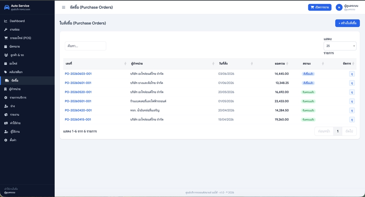This screenshot has height=197, width=365.
Task: Click view icon for PO-20260415-001
Action: [x=352, y=120]
